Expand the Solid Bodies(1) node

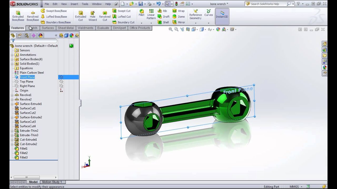12,64
